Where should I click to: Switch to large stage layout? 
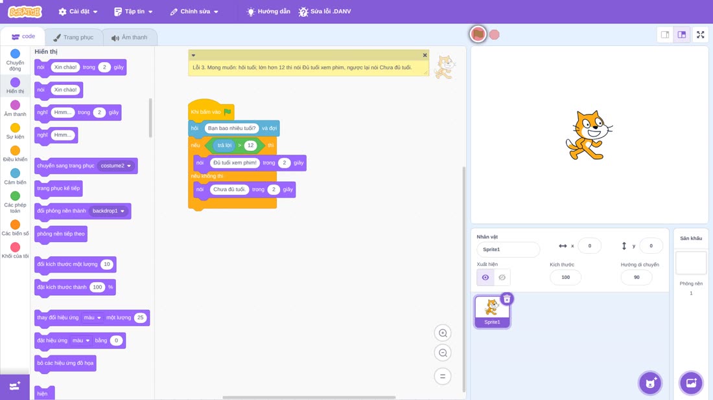click(x=682, y=34)
